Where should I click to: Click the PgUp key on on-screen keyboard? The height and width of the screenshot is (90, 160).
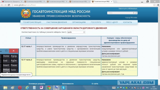(x=14, y=56)
